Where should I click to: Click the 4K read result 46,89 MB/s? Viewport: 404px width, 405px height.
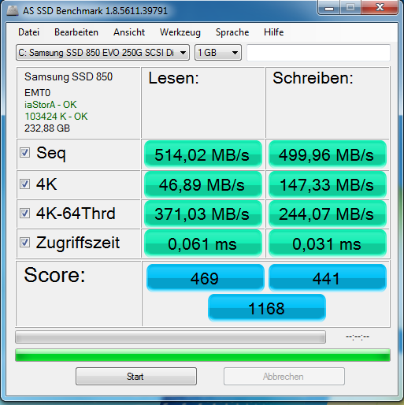click(203, 184)
